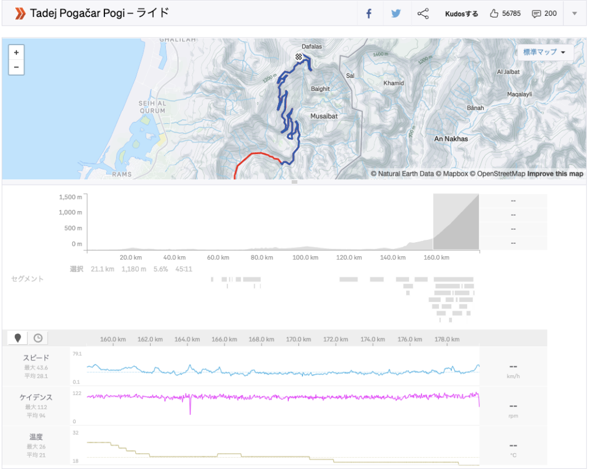Image resolution: width=589 pixels, height=469 pixels.
Task: Switch chart axis to time mode
Action: [38, 338]
